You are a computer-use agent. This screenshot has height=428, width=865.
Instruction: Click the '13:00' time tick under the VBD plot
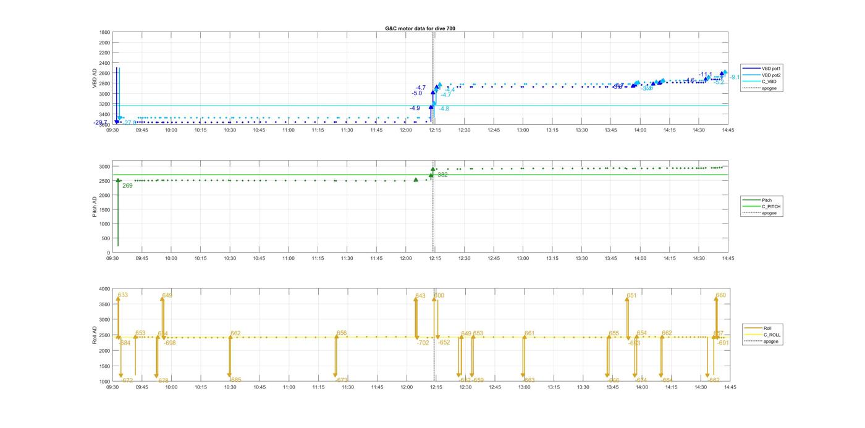(x=523, y=130)
